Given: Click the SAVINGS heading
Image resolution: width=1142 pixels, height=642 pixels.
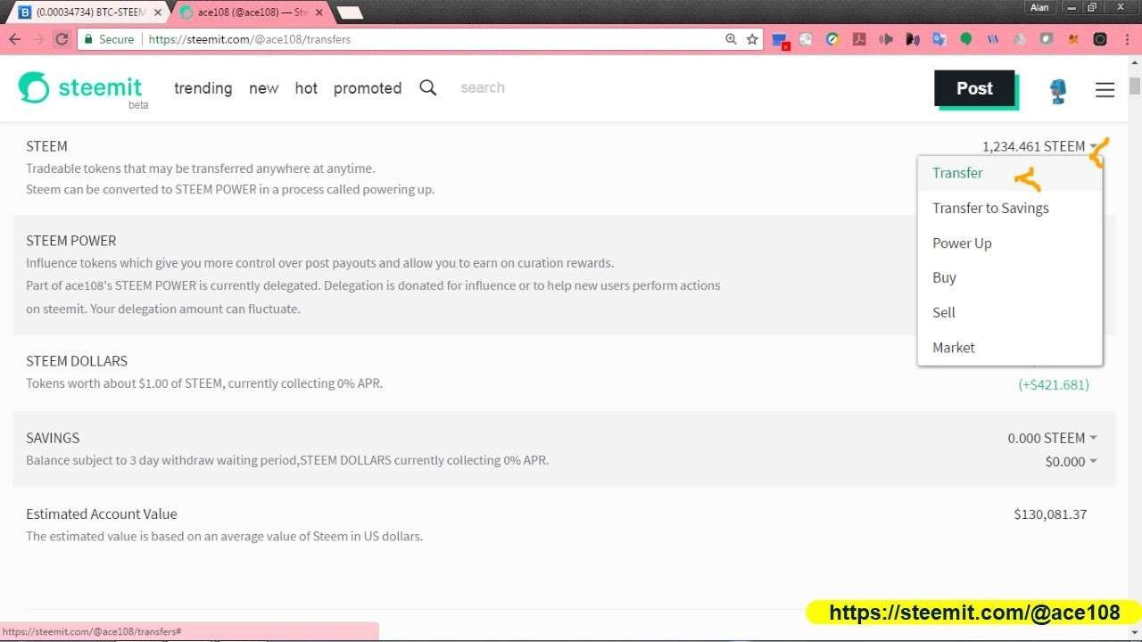Looking at the screenshot, I should click(53, 438).
